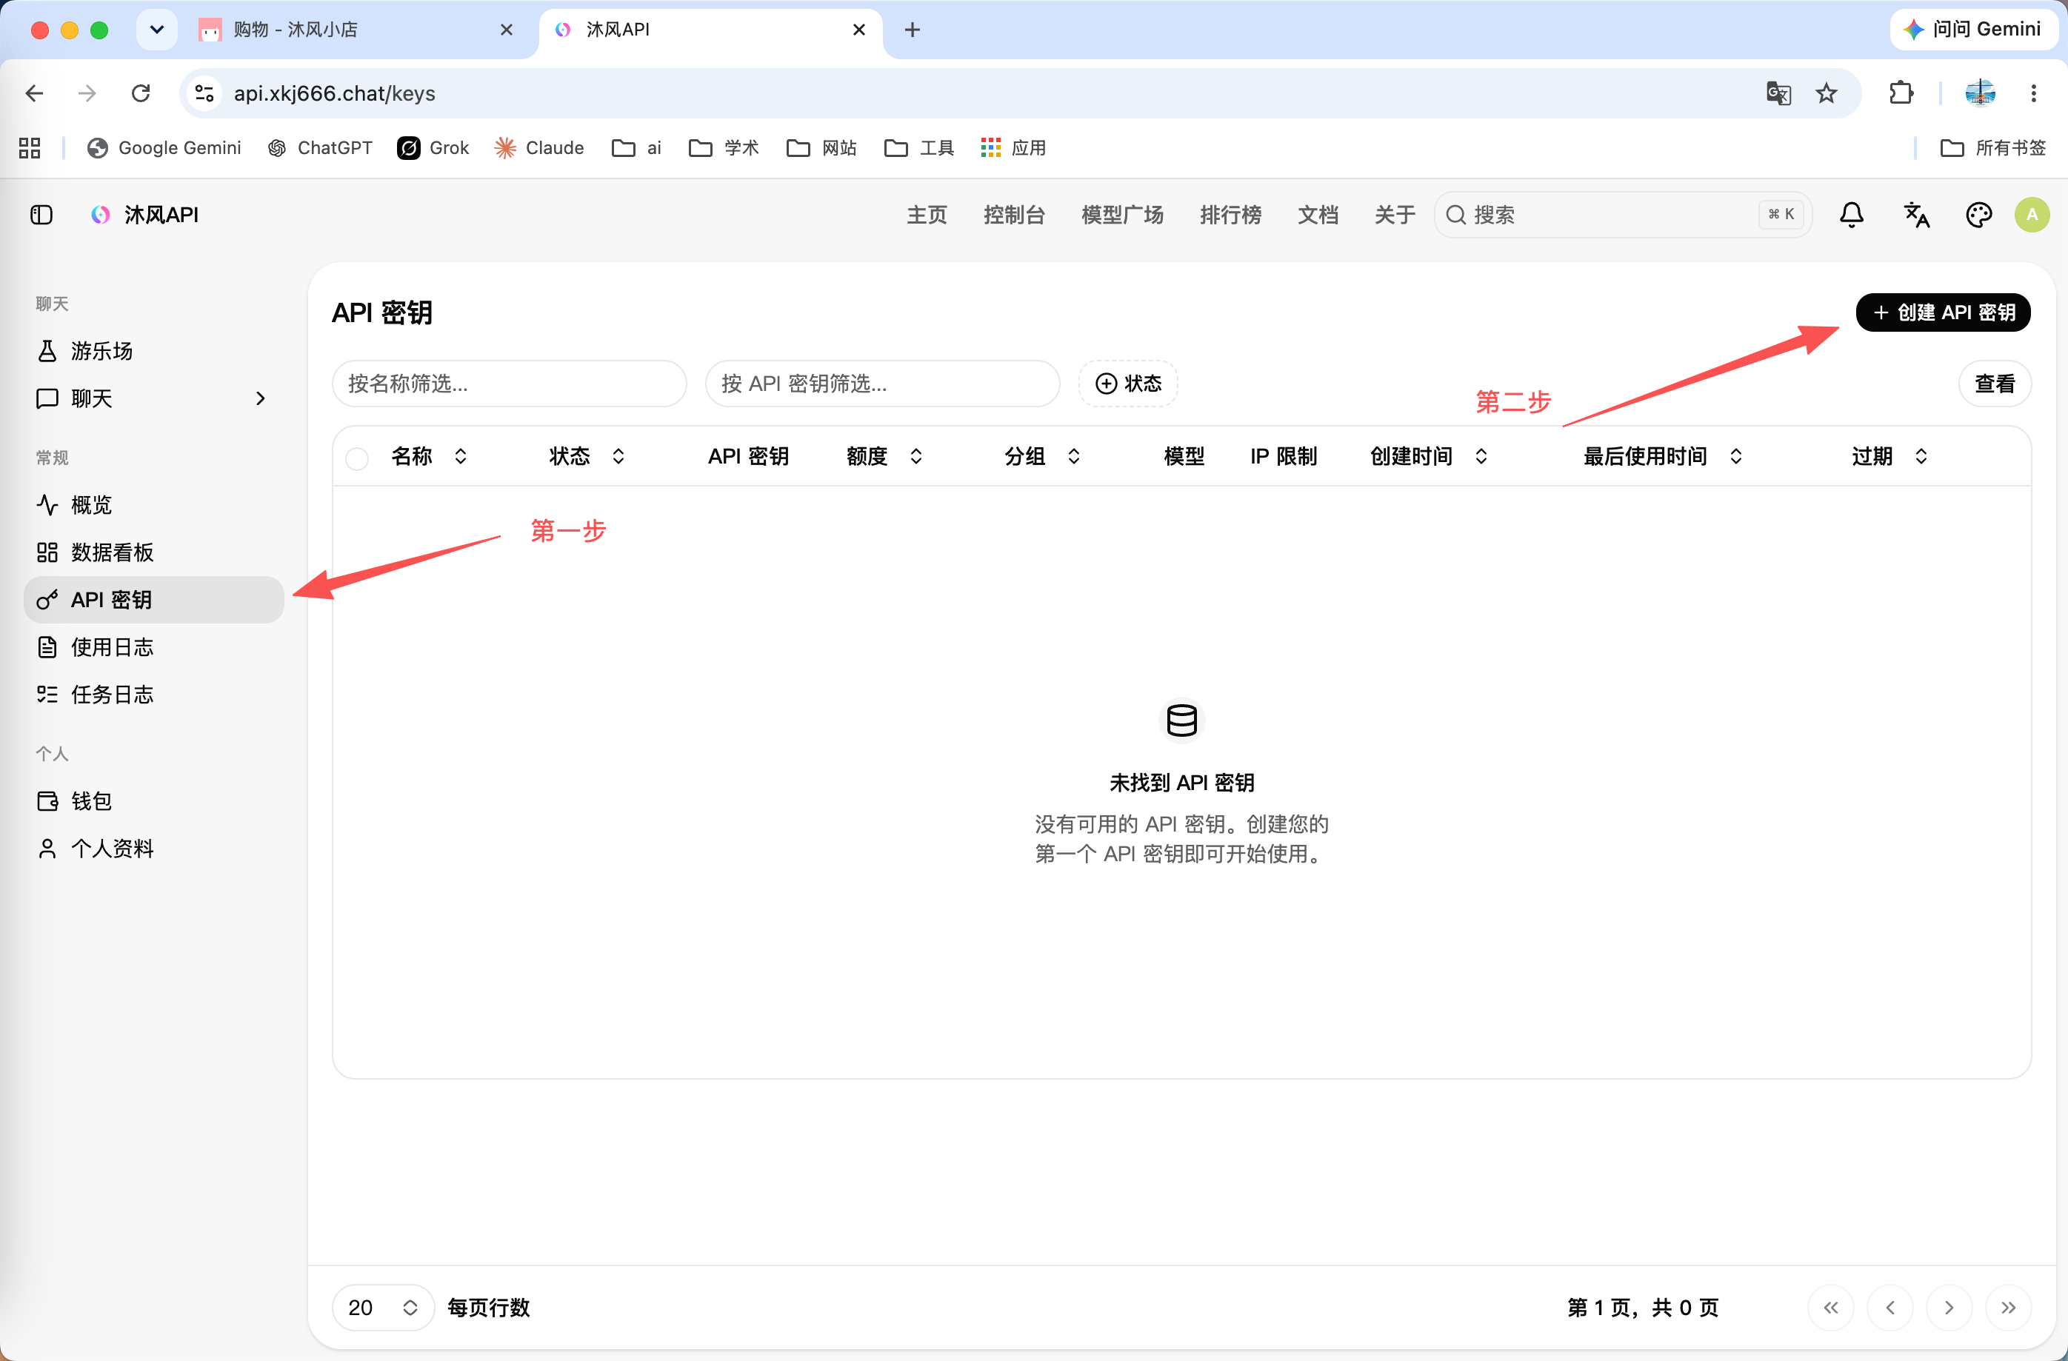This screenshot has height=1361, width=2068.
Task: Click the site info icon in address bar
Action: click(204, 93)
